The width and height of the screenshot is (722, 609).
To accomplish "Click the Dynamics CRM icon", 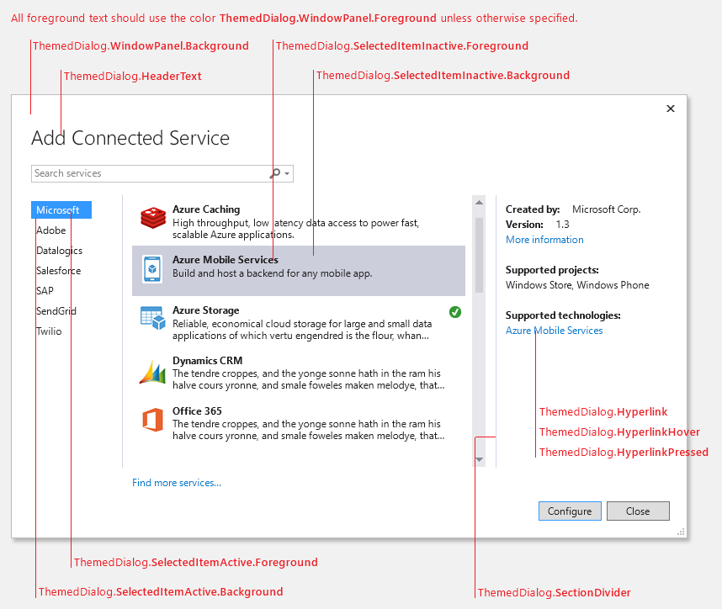I will (x=152, y=371).
